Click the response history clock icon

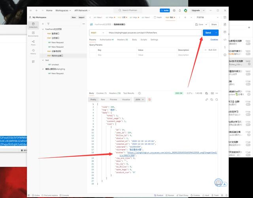(x=139, y=93)
